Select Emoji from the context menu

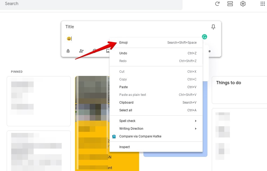123,42
